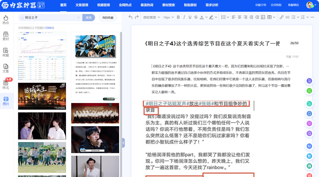
Task: Open the 素材 materials sidebar panel
Action: pos(6,36)
